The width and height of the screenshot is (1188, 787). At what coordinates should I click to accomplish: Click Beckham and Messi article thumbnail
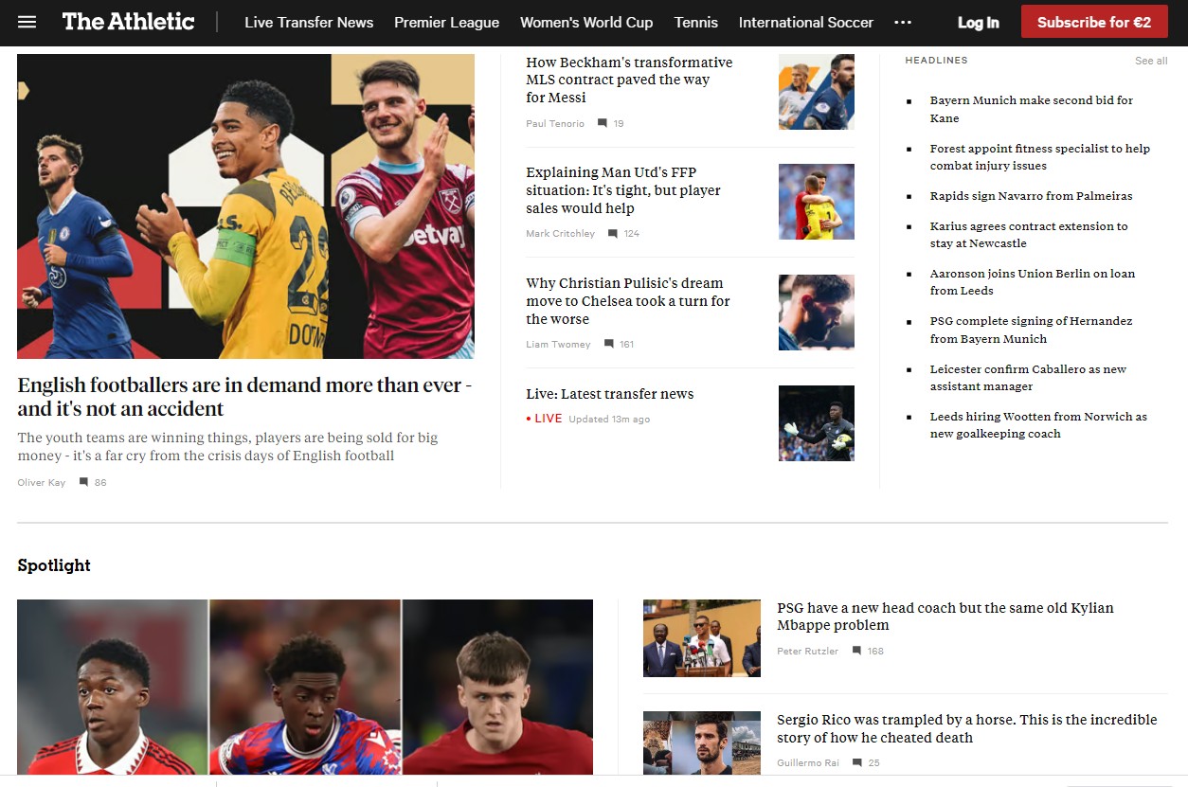pos(817,92)
